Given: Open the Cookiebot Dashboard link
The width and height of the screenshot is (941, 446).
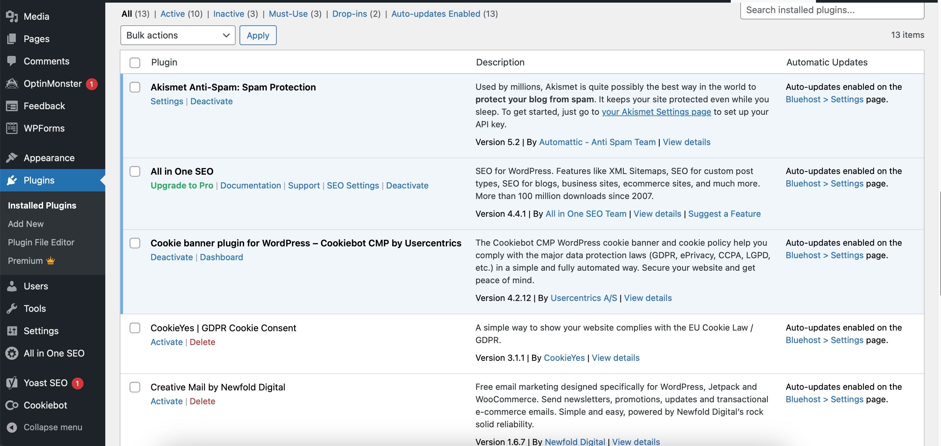Looking at the screenshot, I should point(221,257).
